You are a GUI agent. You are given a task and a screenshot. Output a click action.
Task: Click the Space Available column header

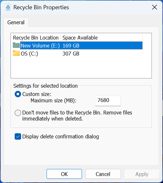[101, 38]
